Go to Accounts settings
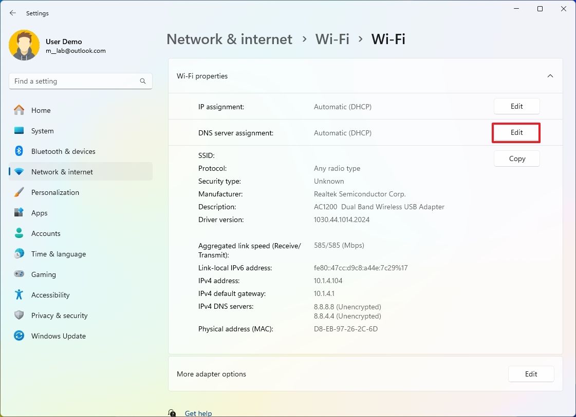 (46, 233)
